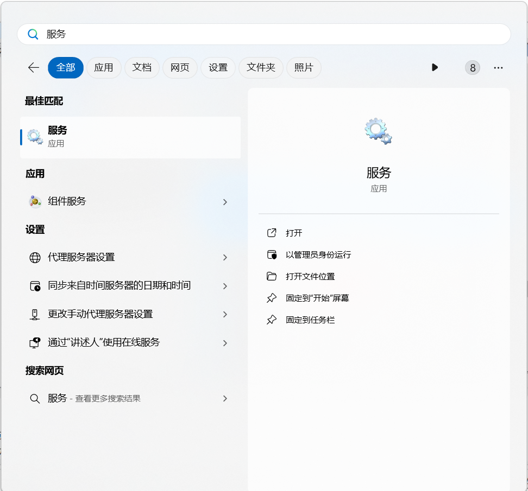
Task: Click 以管理员身份运行
Action: (x=318, y=255)
